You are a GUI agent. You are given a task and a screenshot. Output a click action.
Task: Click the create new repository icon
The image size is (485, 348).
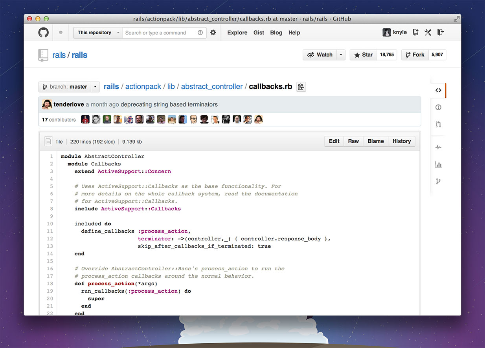(x=415, y=33)
